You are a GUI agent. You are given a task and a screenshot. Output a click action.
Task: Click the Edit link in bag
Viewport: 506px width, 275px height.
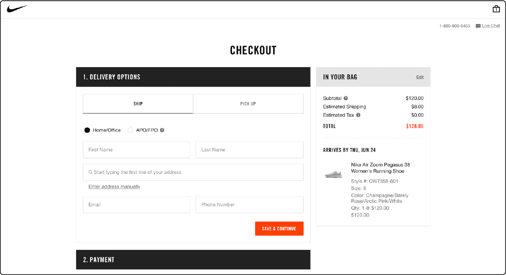(420, 77)
